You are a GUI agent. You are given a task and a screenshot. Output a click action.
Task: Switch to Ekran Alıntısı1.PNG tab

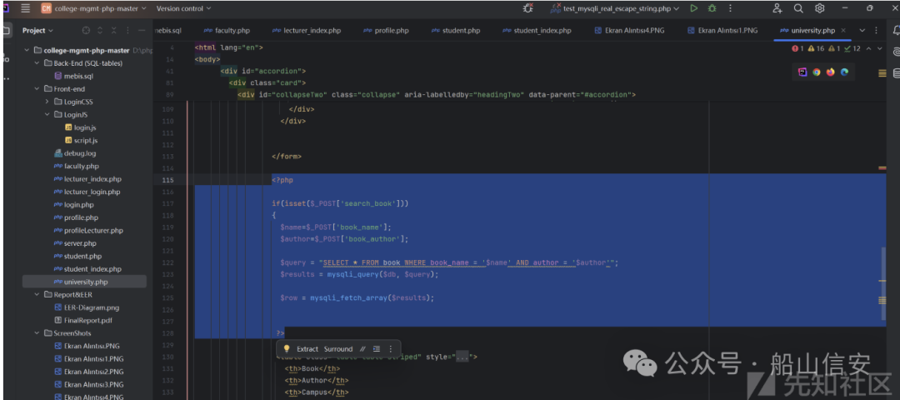(722, 30)
